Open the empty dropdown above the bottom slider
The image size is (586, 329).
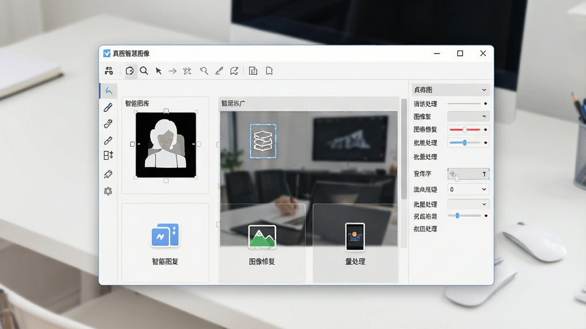[x=468, y=204]
